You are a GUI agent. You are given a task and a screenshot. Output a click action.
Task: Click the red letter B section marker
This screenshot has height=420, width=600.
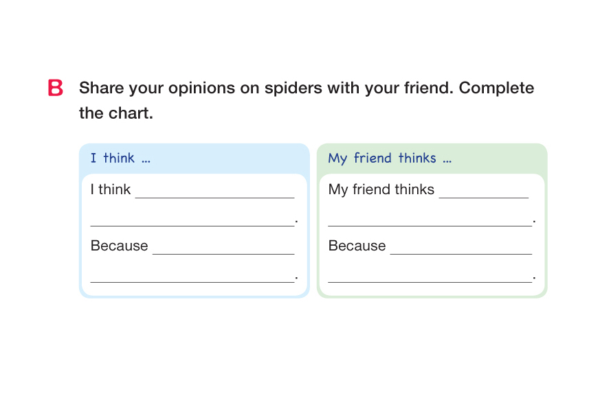click(x=56, y=88)
